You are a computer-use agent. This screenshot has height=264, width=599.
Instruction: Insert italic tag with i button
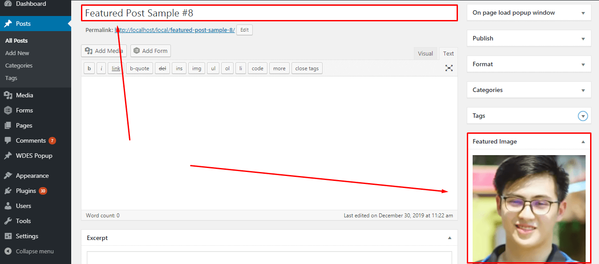(101, 68)
